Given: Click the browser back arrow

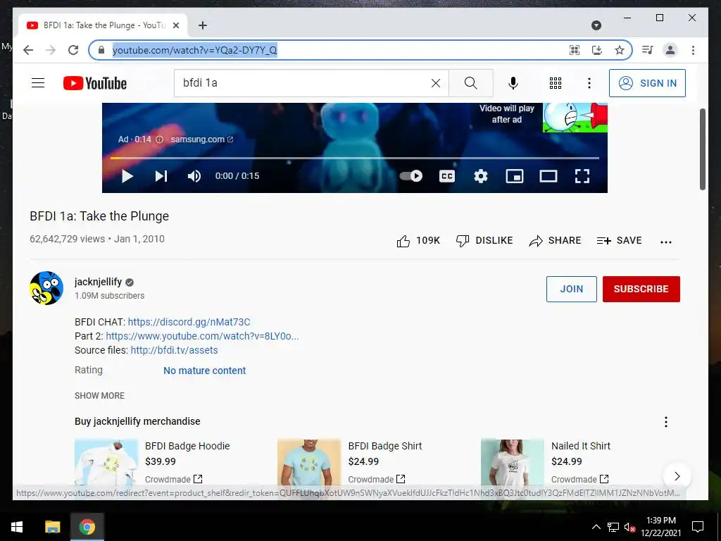Looking at the screenshot, I should pos(28,50).
